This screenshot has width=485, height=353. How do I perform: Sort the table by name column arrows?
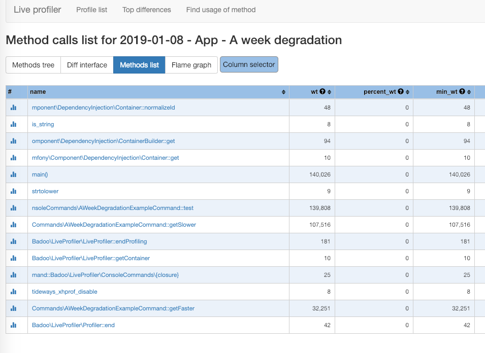click(x=283, y=92)
